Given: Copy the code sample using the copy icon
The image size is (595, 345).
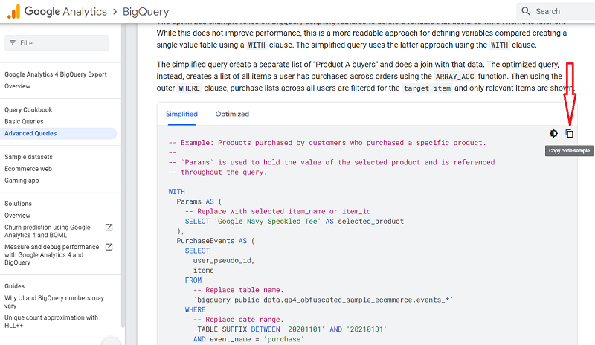Looking at the screenshot, I should tap(569, 134).
